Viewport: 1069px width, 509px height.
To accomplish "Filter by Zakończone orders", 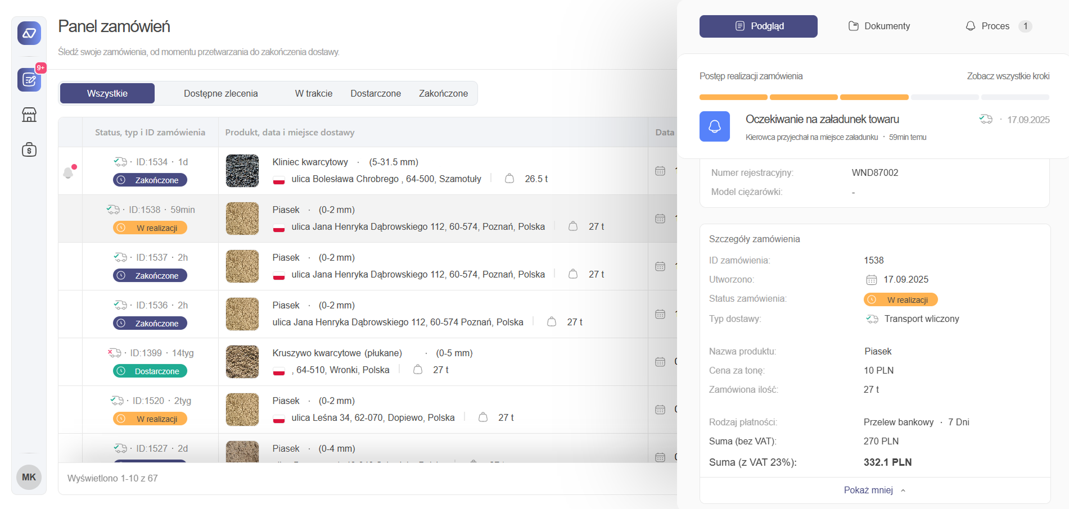I will 443,93.
